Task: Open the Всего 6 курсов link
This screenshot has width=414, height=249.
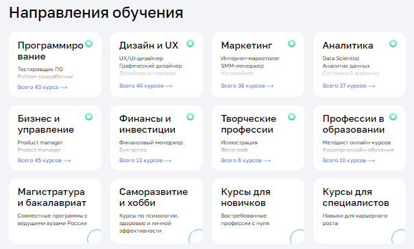Action: [246, 161]
